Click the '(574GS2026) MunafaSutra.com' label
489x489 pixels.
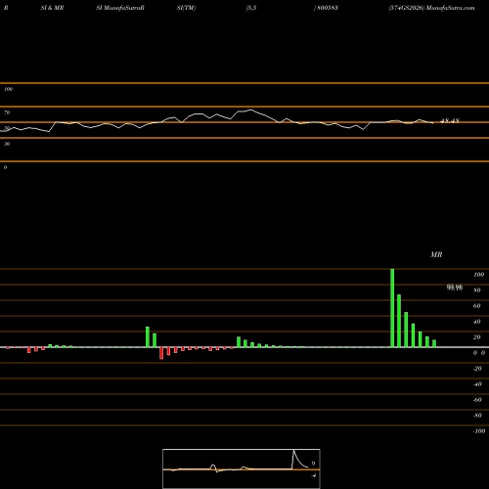click(x=431, y=8)
